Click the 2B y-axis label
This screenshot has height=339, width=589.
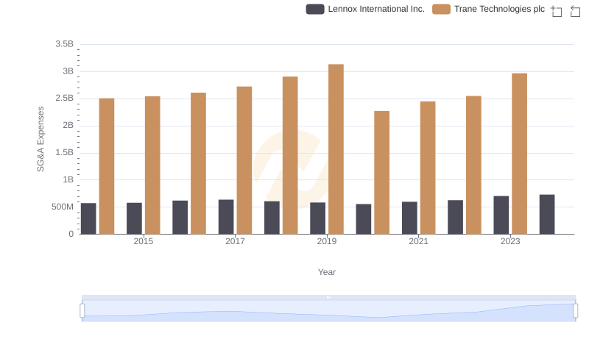(68, 125)
